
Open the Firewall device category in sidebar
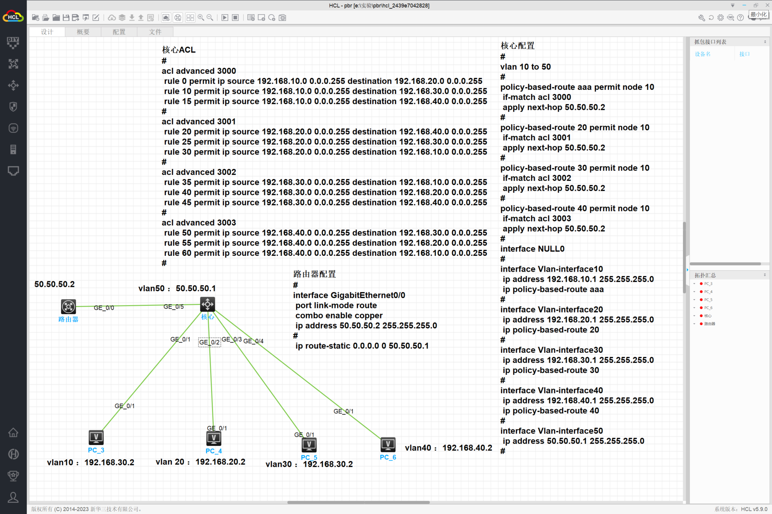[x=13, y=107]
